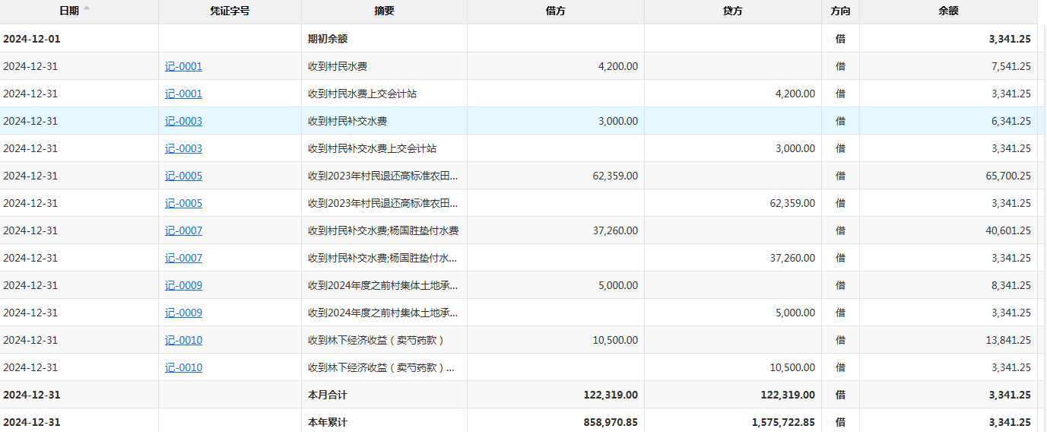The image size is (1047, 432).
Task: Open voucher 记-0010 with 10,500.00 debit
Action: [x=183, y=340]
